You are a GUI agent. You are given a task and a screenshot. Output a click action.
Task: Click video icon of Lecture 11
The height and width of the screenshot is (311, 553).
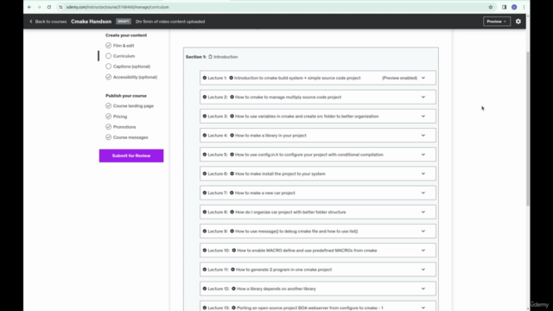[x=232, y=270]
